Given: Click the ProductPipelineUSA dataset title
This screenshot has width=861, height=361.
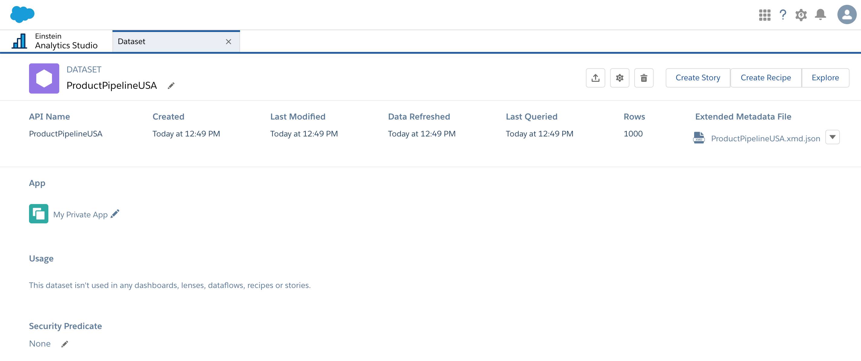Looking at the screenshot, I should pyautogui.click(x=111, y=85).
